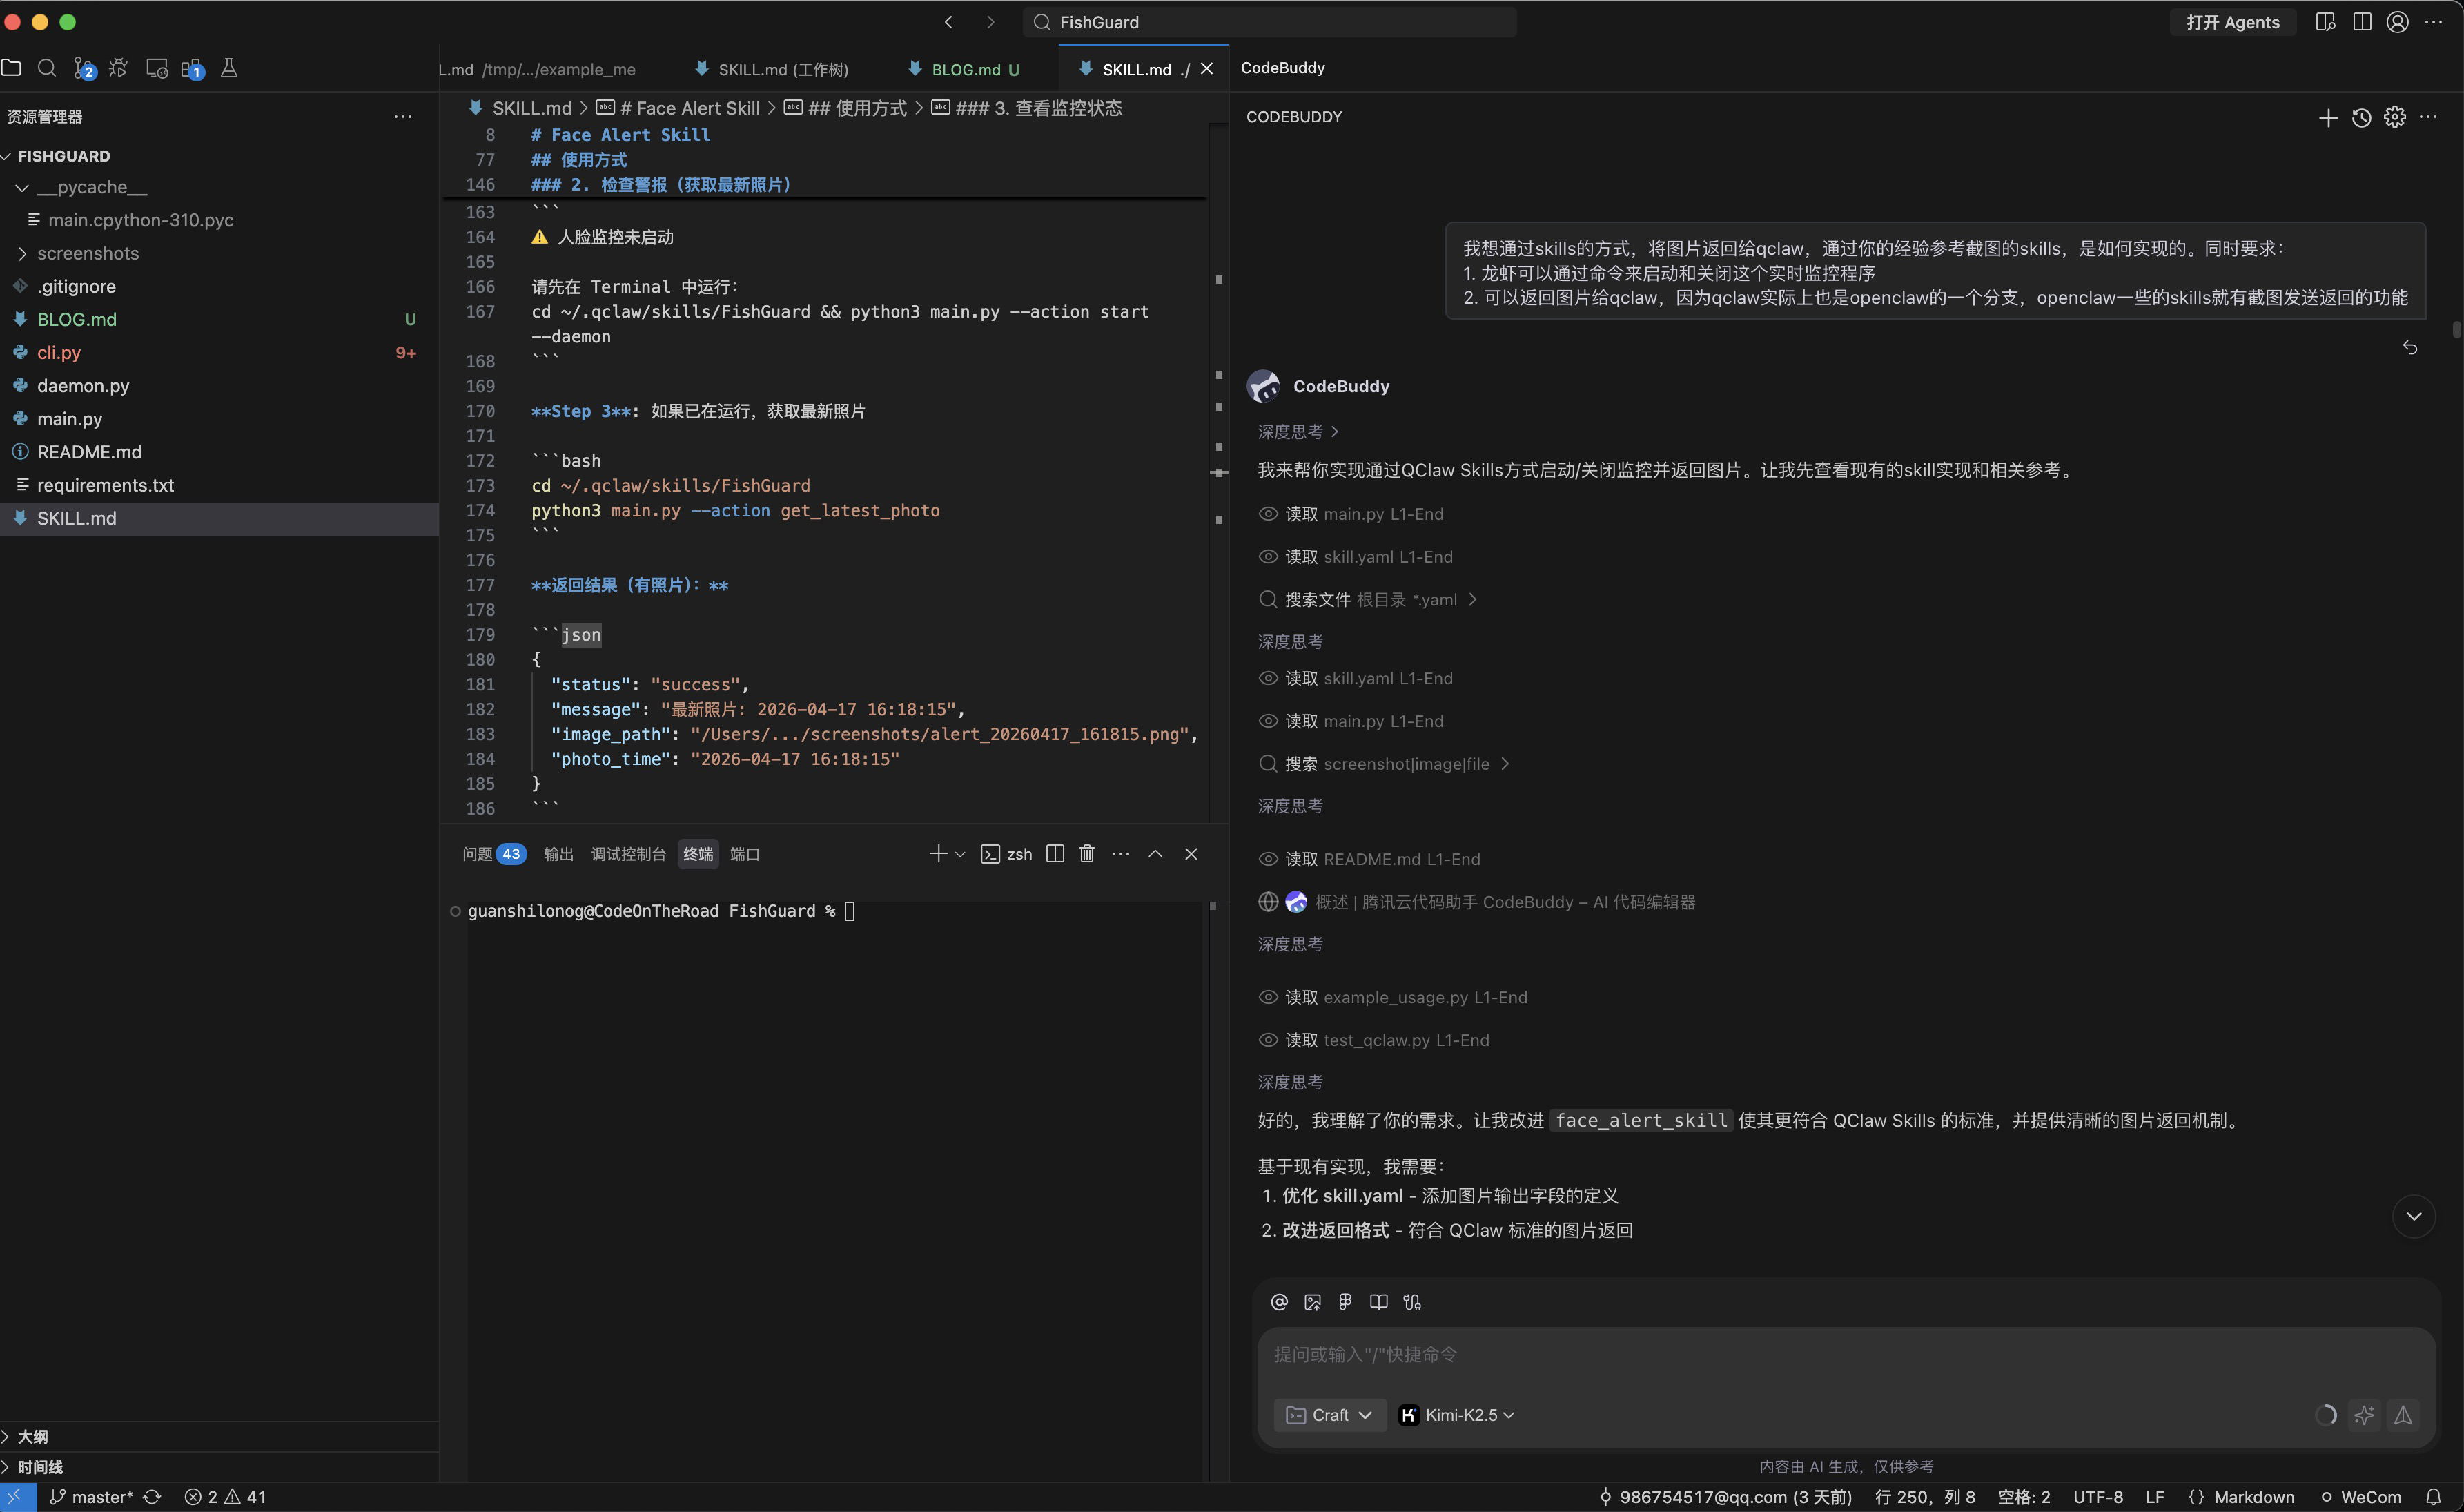
Task: Expand the screenshots folder
Action: [x=88, y=254]
